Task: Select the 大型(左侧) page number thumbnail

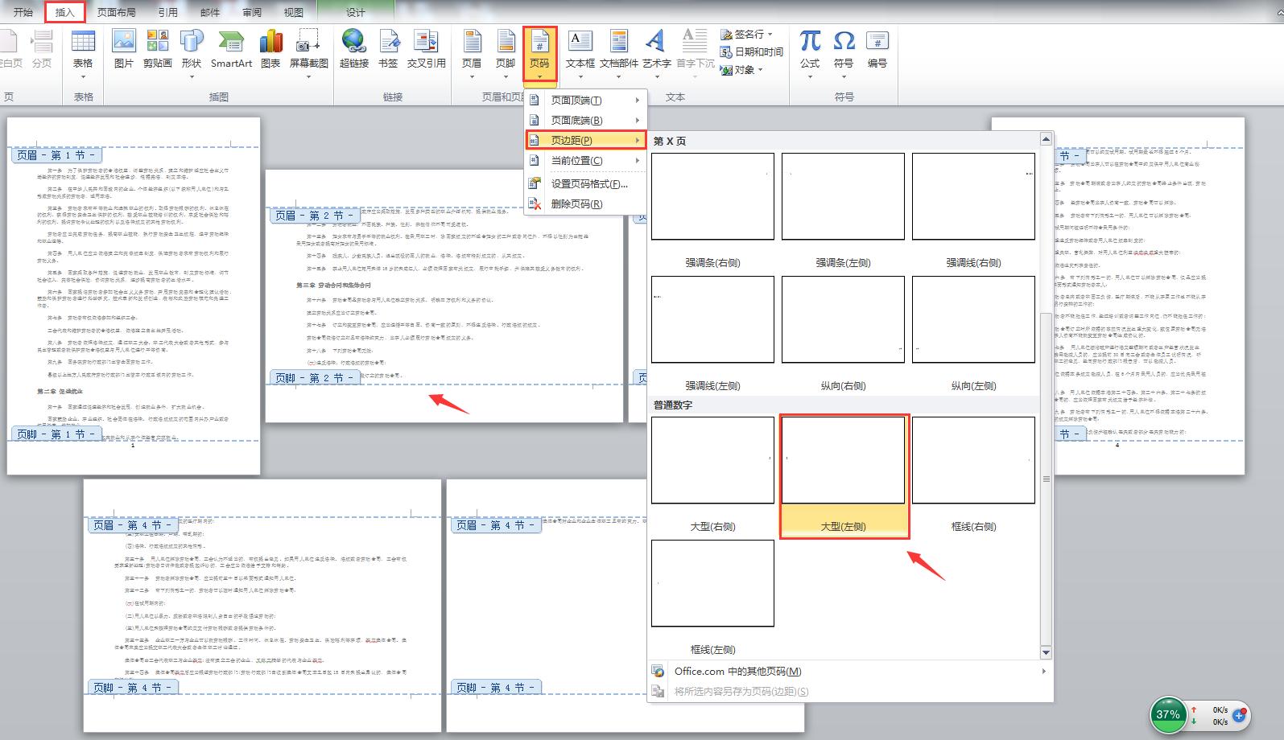Action: click(x=843, y=461)
